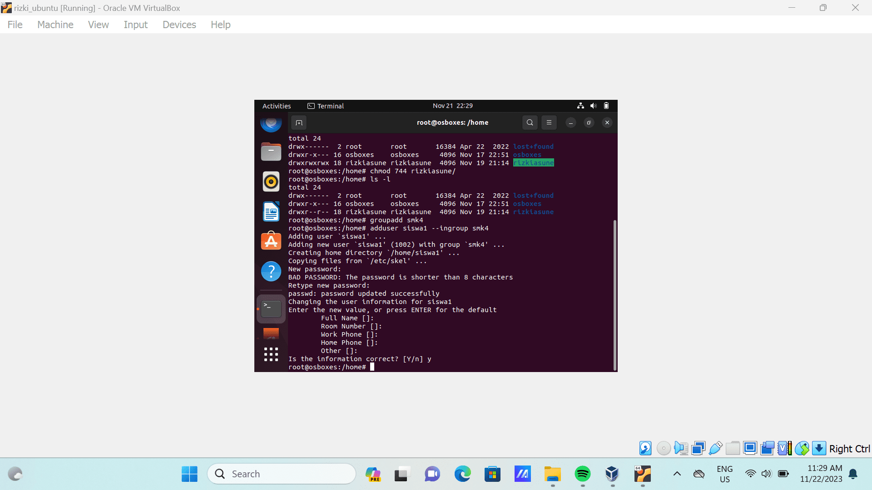The image size is (872, 490).
Task: Open the View menu
Action: (x=98, y=24)
